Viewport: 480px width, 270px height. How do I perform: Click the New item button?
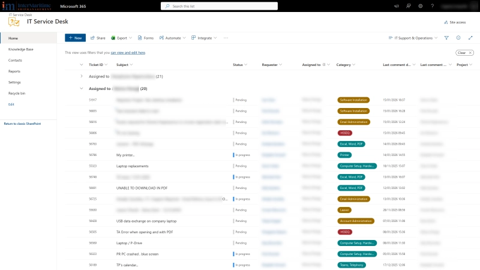(x=76, y=38)
